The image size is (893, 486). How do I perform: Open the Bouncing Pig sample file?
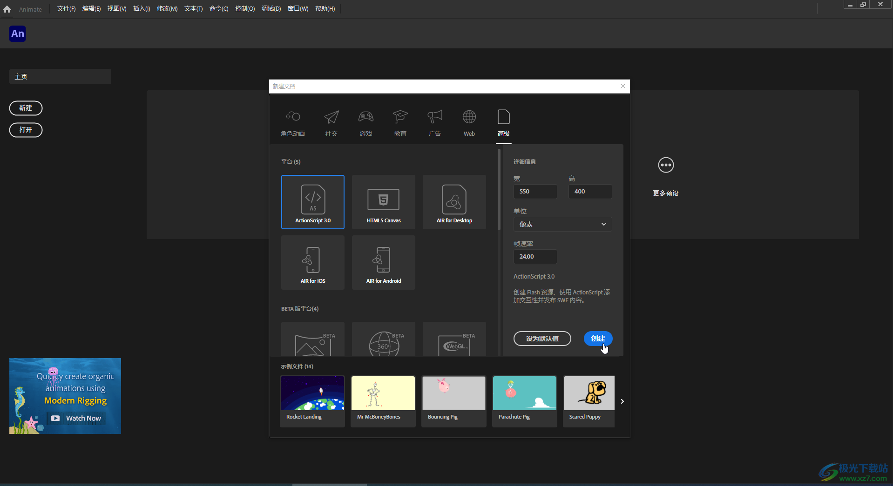(x=454, y=401)
